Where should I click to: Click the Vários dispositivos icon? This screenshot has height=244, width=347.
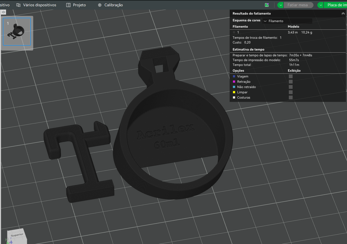(18, 5)
